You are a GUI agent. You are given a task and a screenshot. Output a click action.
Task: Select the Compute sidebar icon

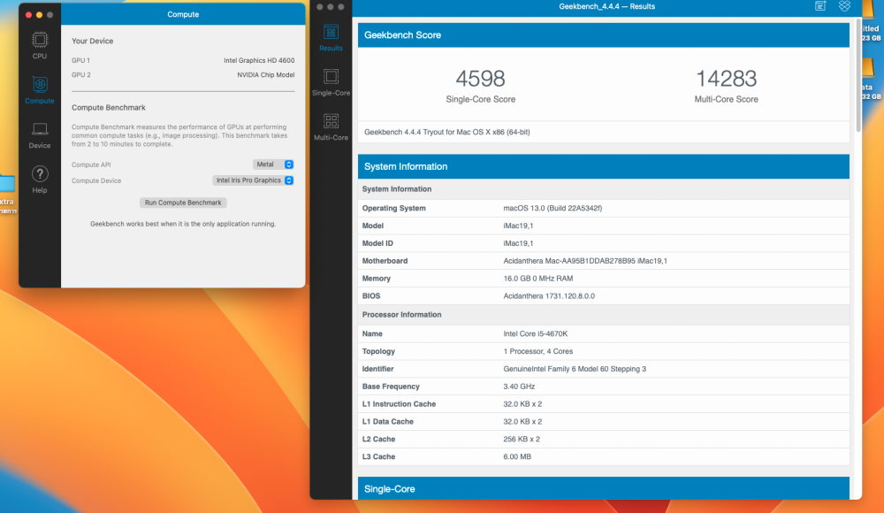(40, 90)
